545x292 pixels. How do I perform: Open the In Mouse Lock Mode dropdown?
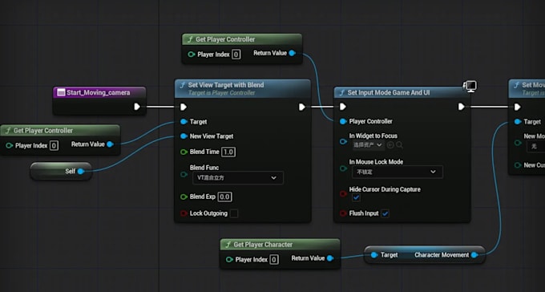click(398, 172)
